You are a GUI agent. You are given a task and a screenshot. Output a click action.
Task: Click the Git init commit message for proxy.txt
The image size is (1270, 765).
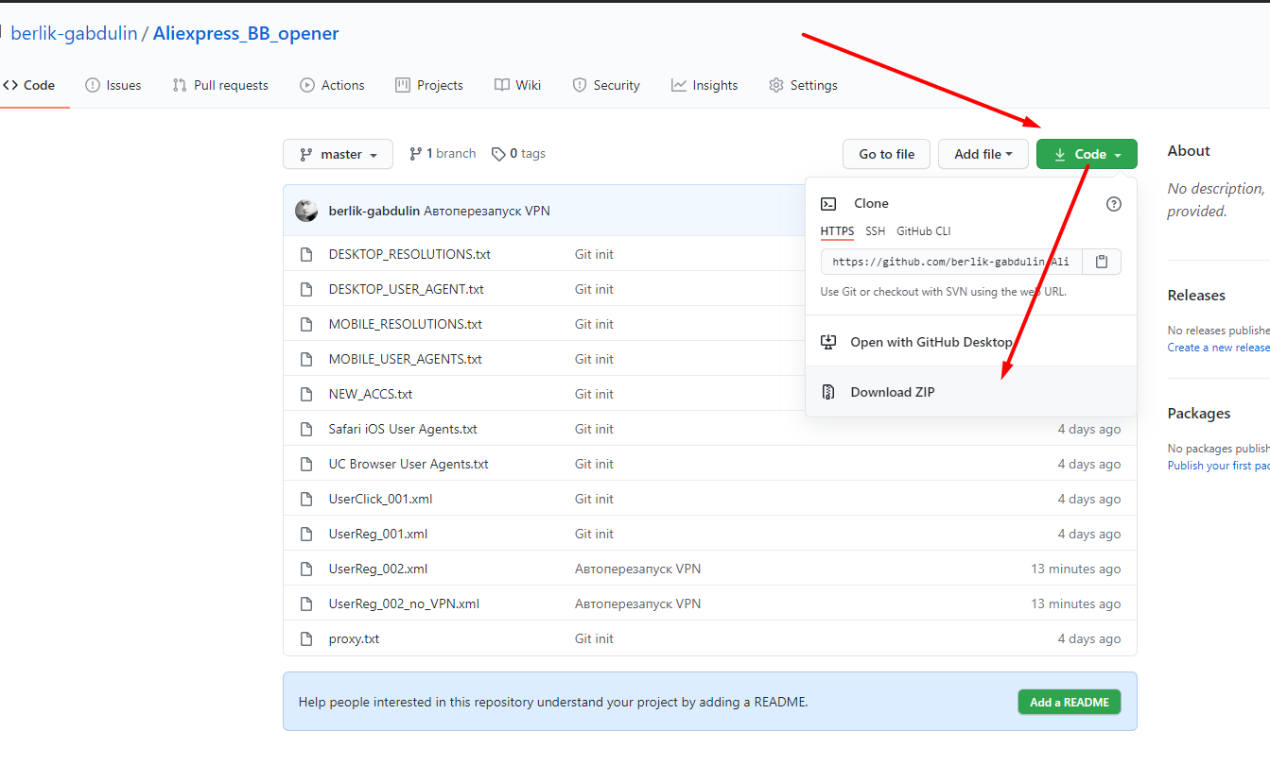tap(594, 638)
